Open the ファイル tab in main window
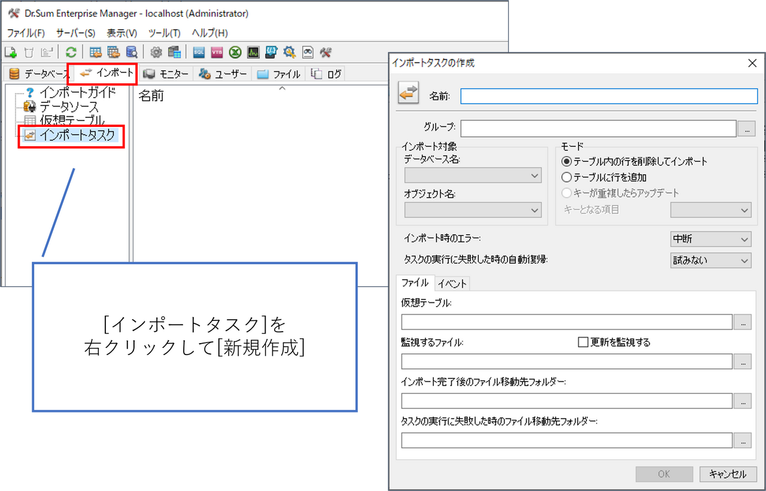Screen dimensions: 766x491 click(278, 74)
